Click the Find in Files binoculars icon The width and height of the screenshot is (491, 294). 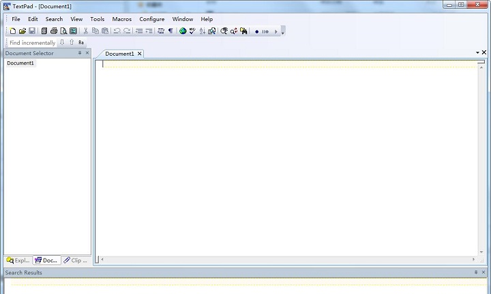(x=243, y=31)
